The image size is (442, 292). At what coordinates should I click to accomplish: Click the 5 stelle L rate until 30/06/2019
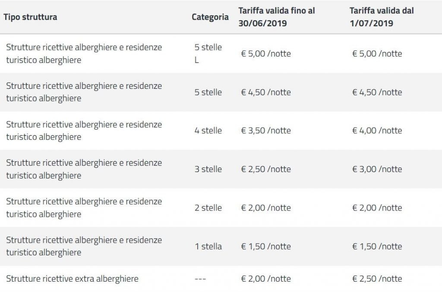(x=266, y=53)
